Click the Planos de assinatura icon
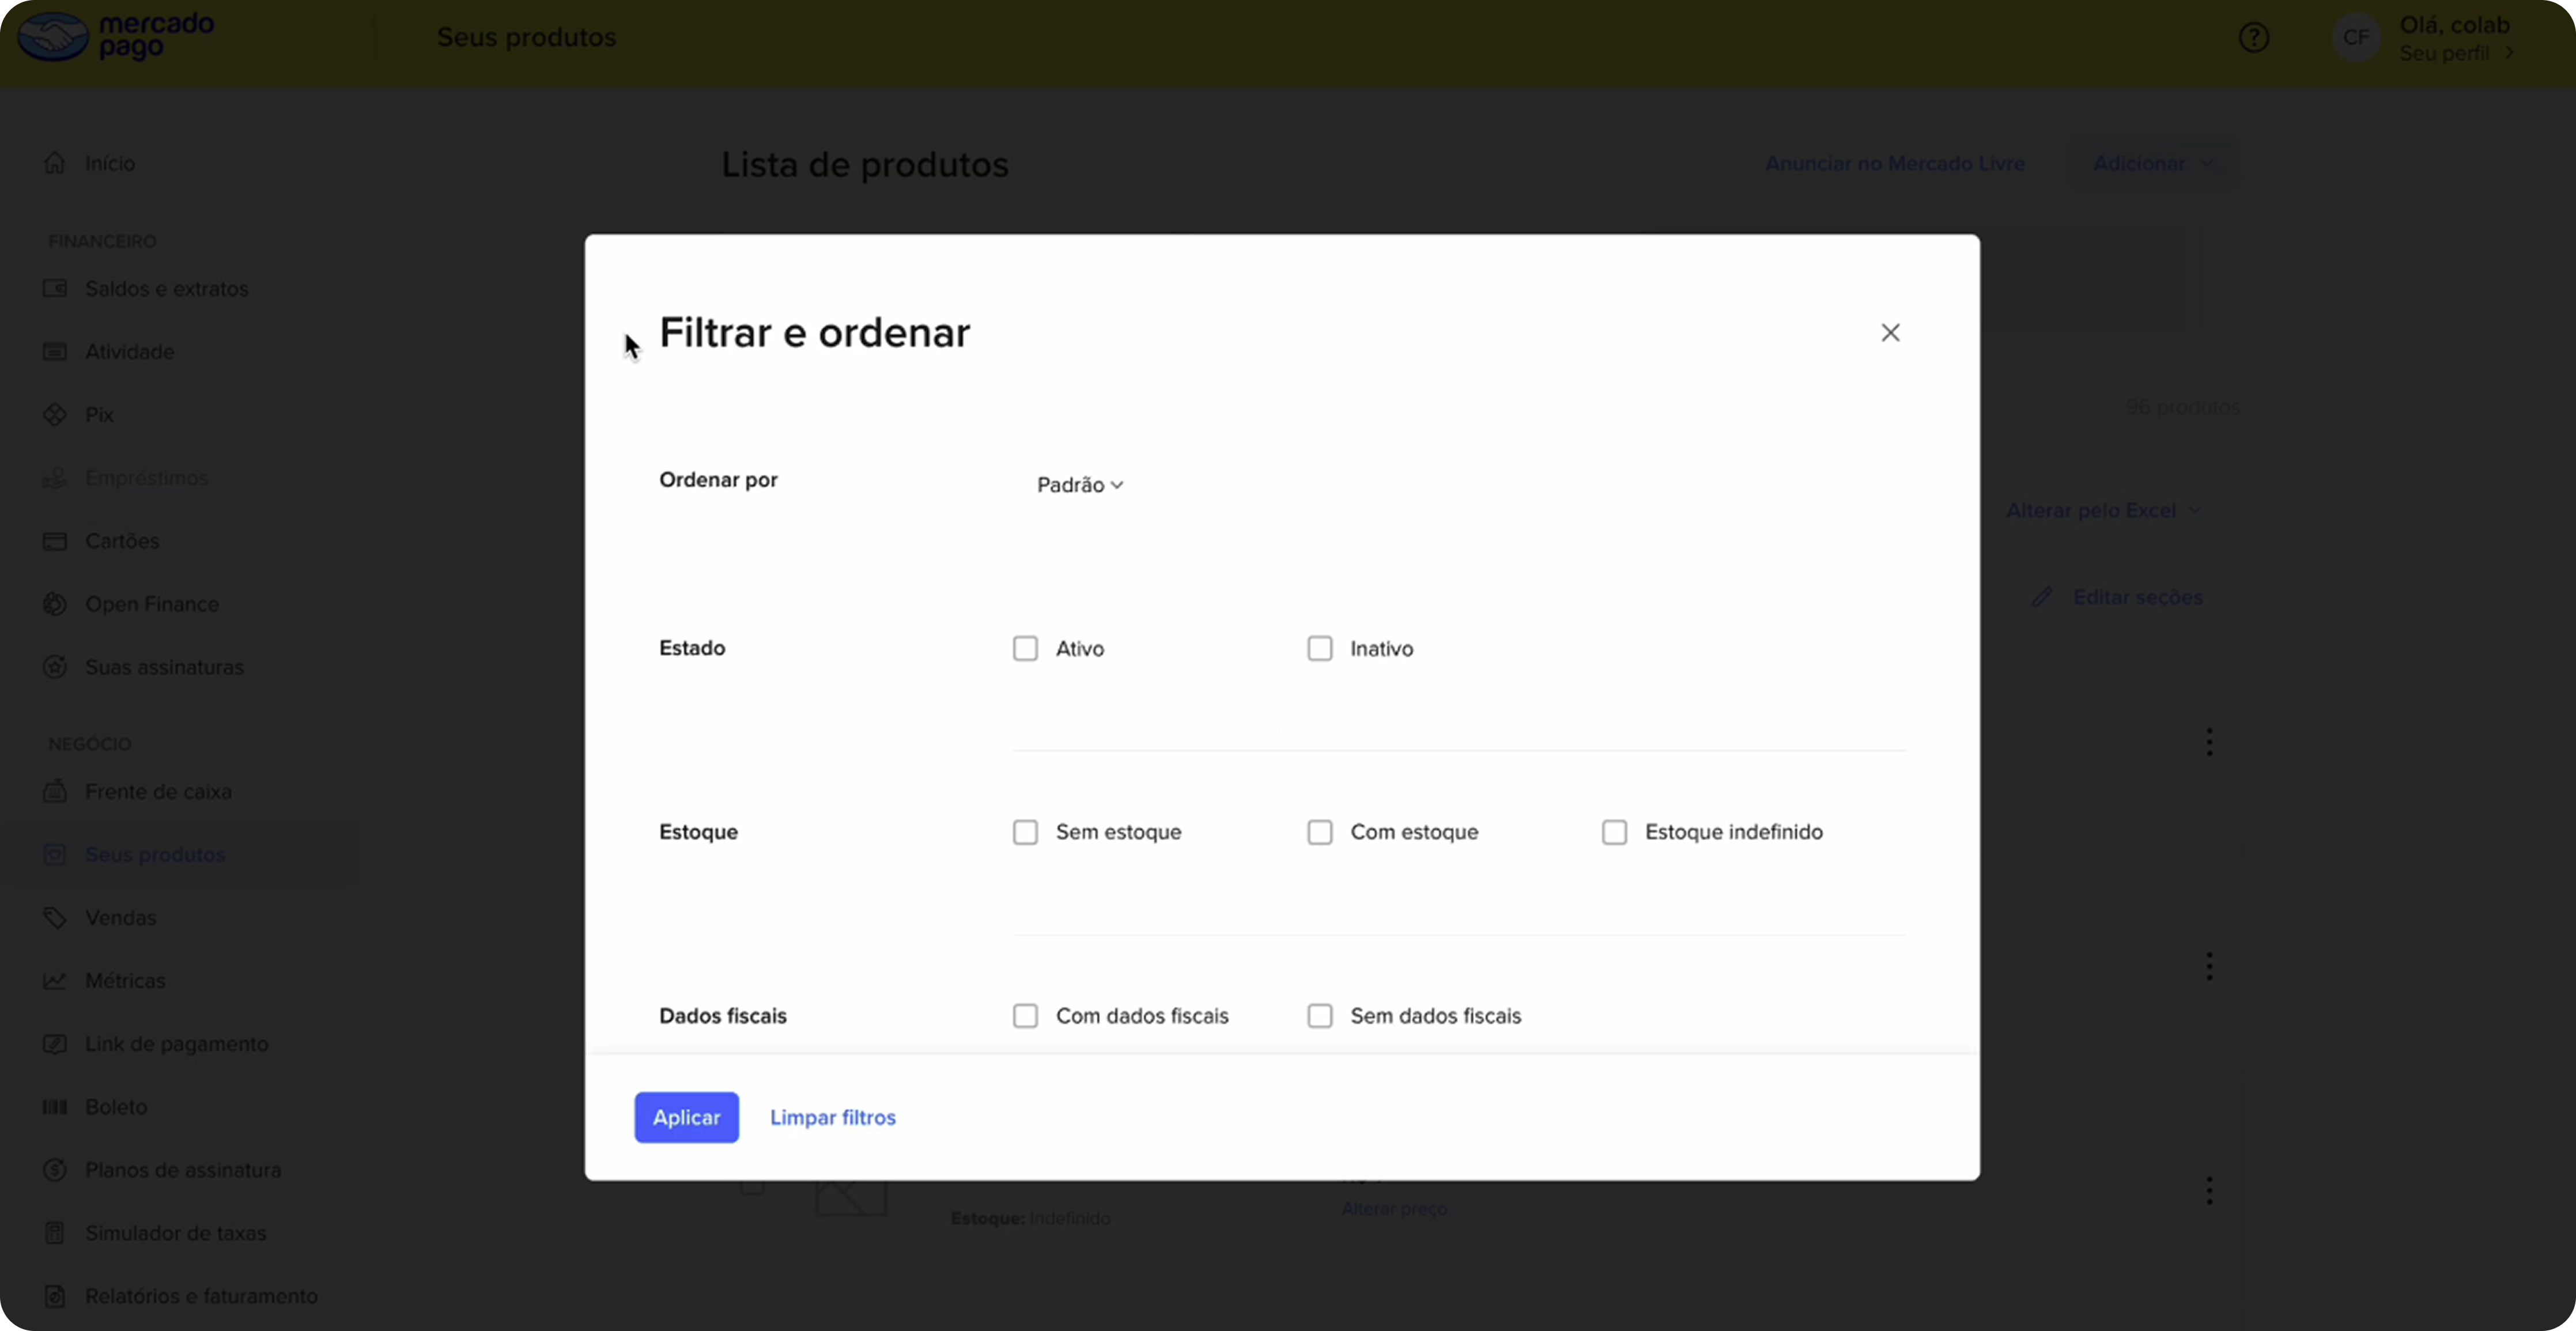The image size is (2576, 1331). (55, 1170)
